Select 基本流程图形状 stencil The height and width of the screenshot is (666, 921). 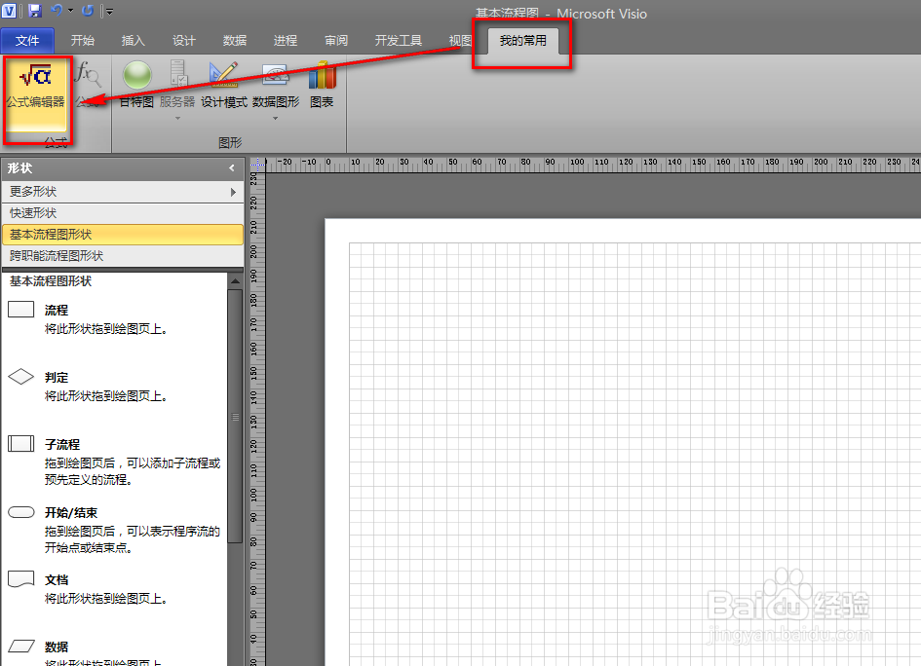point(123,235)
